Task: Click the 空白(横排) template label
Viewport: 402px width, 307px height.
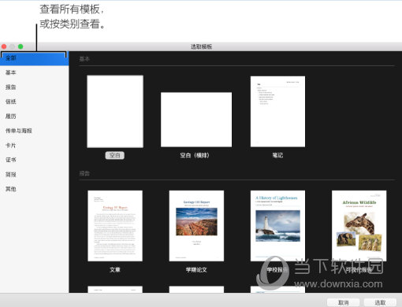Action: 195,155
